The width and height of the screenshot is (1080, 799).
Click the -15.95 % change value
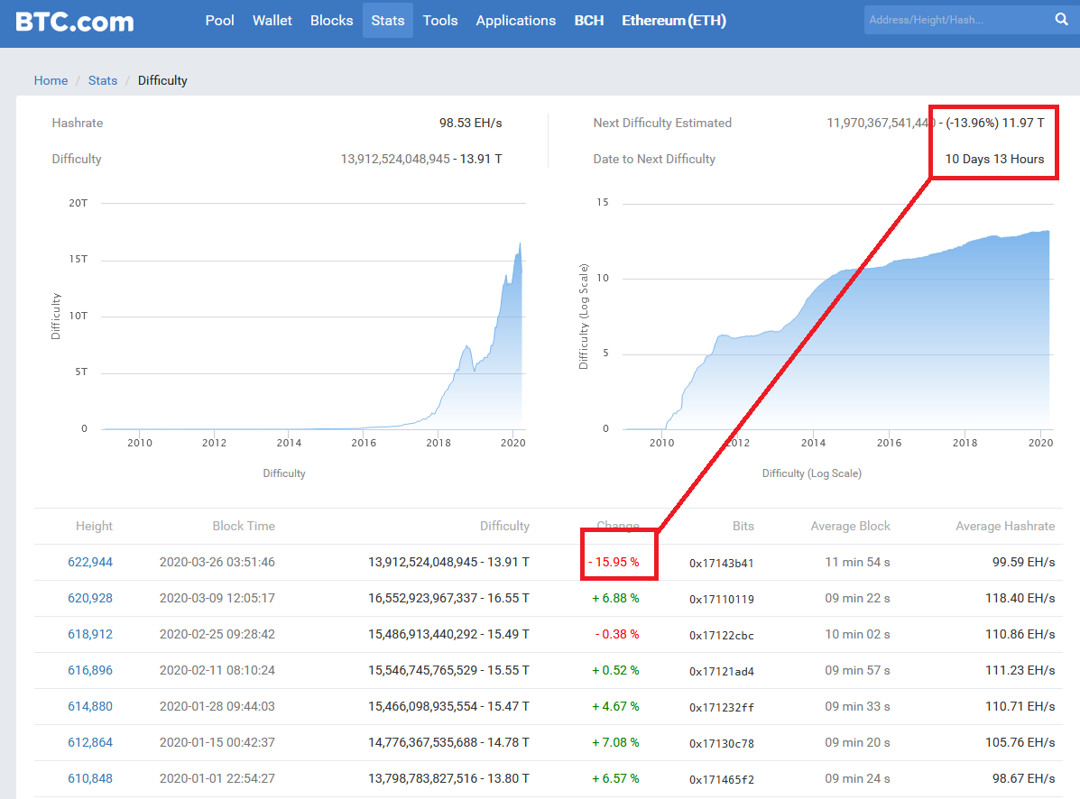tap(614, 562)
